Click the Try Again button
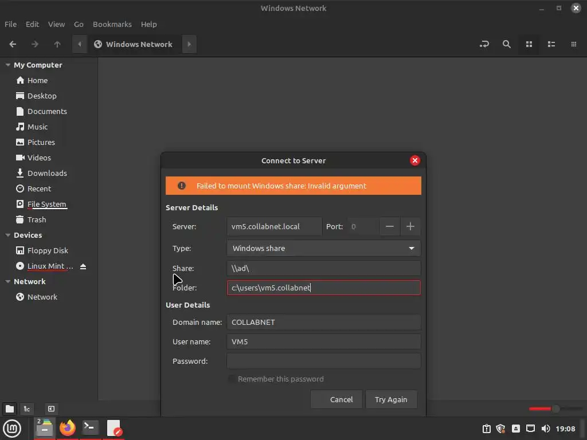This screenshot has width=587, height=440. 391,399
